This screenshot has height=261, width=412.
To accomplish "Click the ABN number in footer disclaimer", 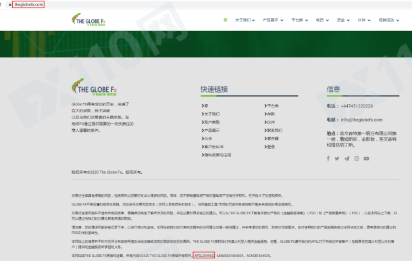I will pyautogui.click(x=230, y=256).
